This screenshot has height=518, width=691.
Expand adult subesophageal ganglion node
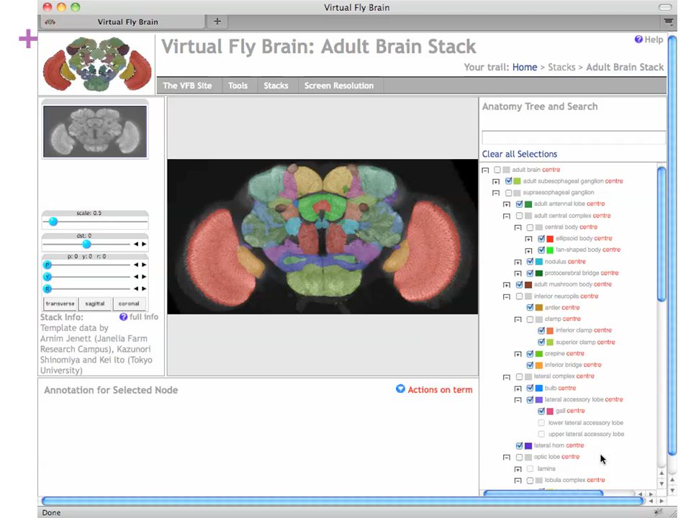[x=496, y=181]
